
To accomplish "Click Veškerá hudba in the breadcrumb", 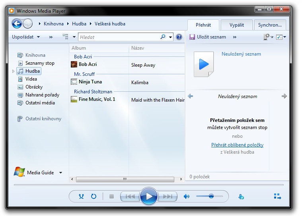I will click(110, 24).
